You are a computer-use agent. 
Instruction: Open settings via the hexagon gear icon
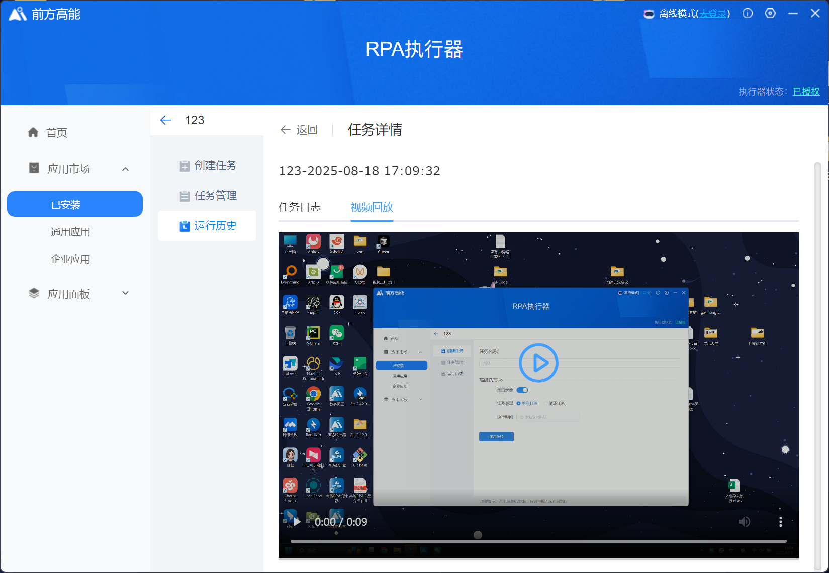pyautogui.click(x=770, y=14)
